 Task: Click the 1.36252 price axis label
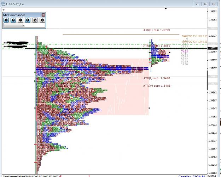(213, 12)
